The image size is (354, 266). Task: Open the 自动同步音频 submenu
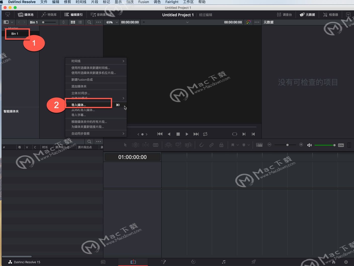96,134
